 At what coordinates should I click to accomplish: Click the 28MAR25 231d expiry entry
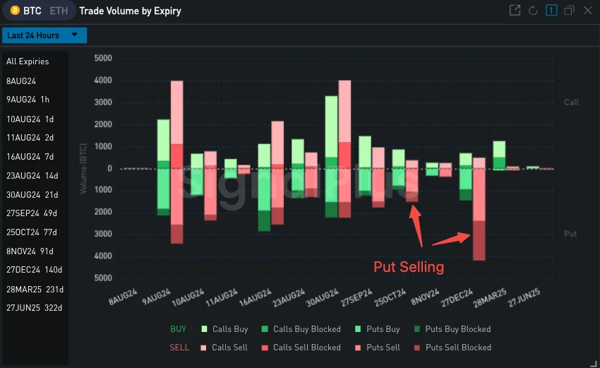pos(34,290)
